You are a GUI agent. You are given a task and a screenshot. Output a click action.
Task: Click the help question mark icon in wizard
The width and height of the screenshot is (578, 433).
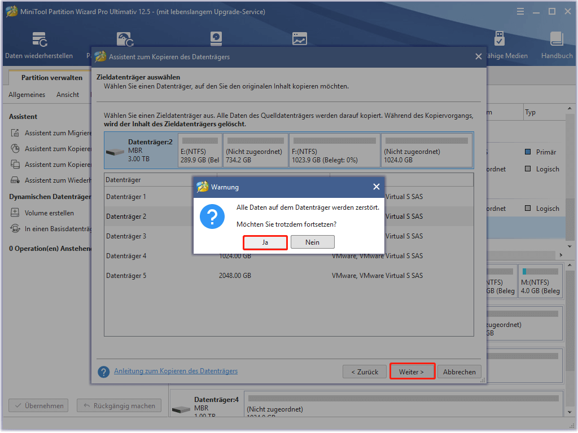tap(104, 372)
